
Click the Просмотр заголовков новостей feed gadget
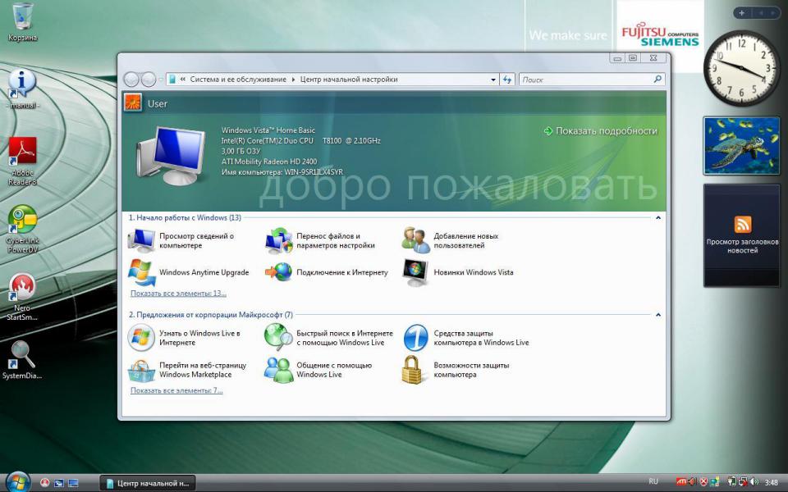742,235
